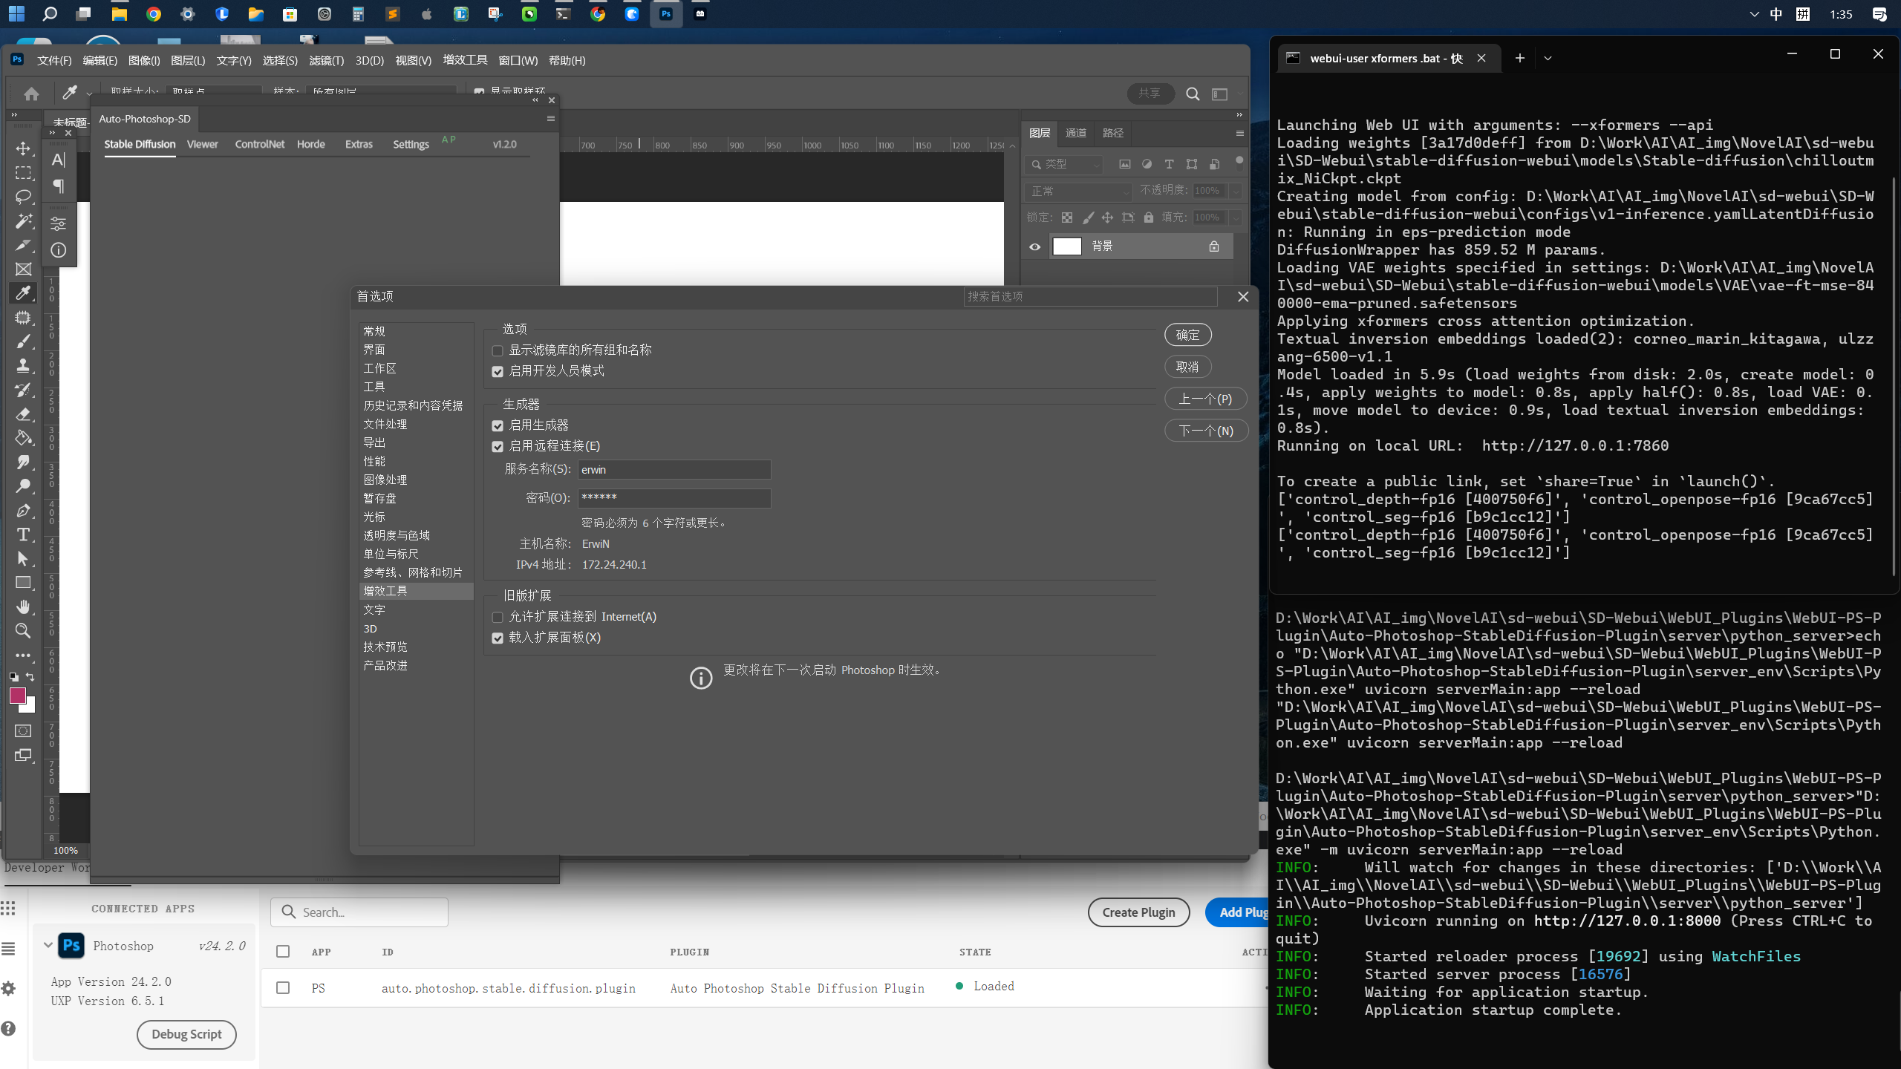Select the Crop tool
This screenshot has width=1901, height=1069.
[x=24, y=245]
